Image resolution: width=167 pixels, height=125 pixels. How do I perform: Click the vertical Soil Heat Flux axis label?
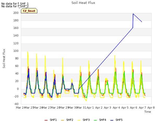[x=4, y=59]
